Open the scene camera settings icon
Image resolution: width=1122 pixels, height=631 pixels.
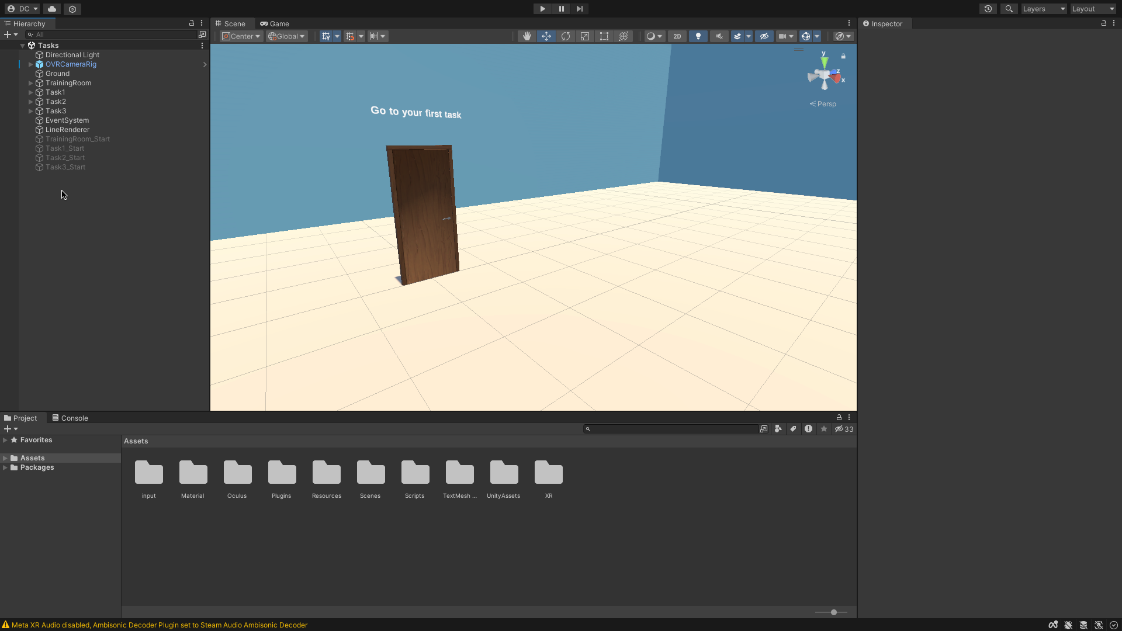point(840,36)
